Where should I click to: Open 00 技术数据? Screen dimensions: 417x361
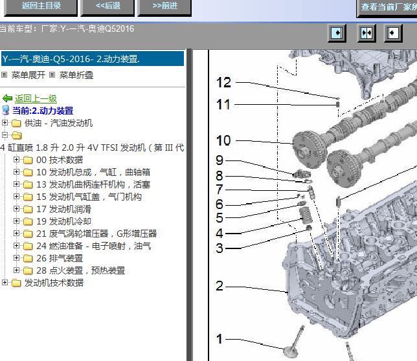pos(60,160)
